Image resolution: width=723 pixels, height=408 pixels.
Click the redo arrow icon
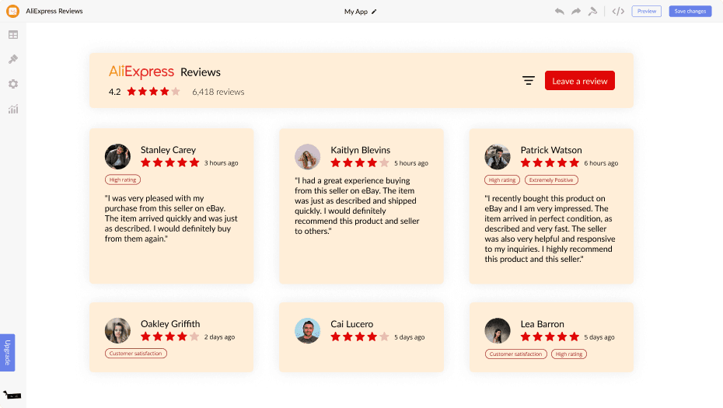[576, 11]
